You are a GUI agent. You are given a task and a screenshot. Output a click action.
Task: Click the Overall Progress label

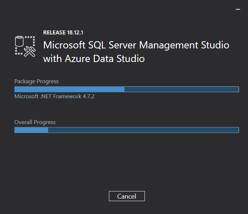(35, 122)
